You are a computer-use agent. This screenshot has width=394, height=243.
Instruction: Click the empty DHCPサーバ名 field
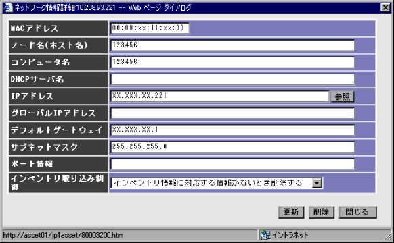coord(233,79)
